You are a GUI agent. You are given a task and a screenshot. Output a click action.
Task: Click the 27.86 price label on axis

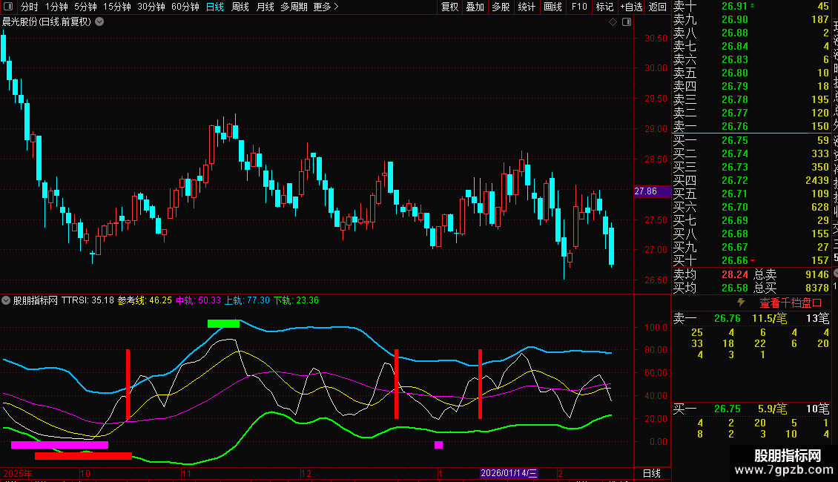pos(647,191)
